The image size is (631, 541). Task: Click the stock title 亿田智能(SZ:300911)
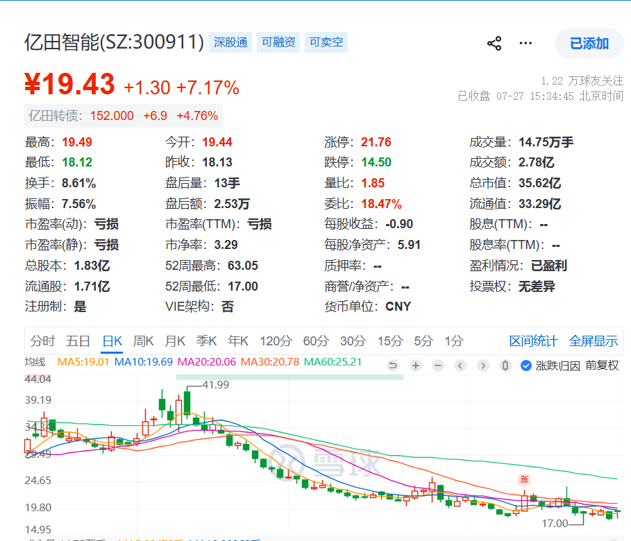(x=114, y=42)
